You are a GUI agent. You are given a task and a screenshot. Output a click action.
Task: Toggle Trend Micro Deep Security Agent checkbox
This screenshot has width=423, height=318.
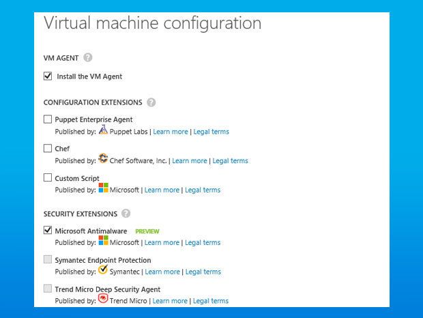[48, 289]
